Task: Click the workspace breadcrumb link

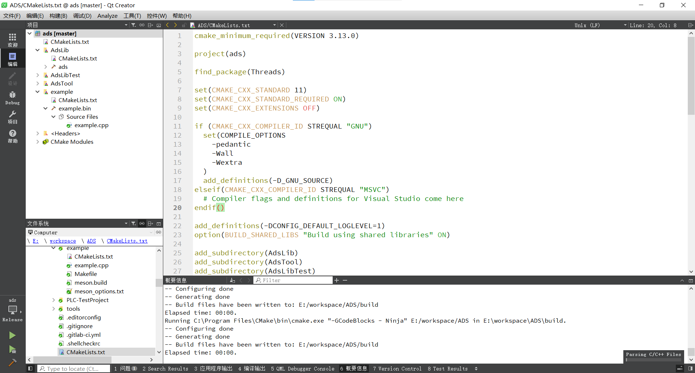Action: (x=63, y=241)
